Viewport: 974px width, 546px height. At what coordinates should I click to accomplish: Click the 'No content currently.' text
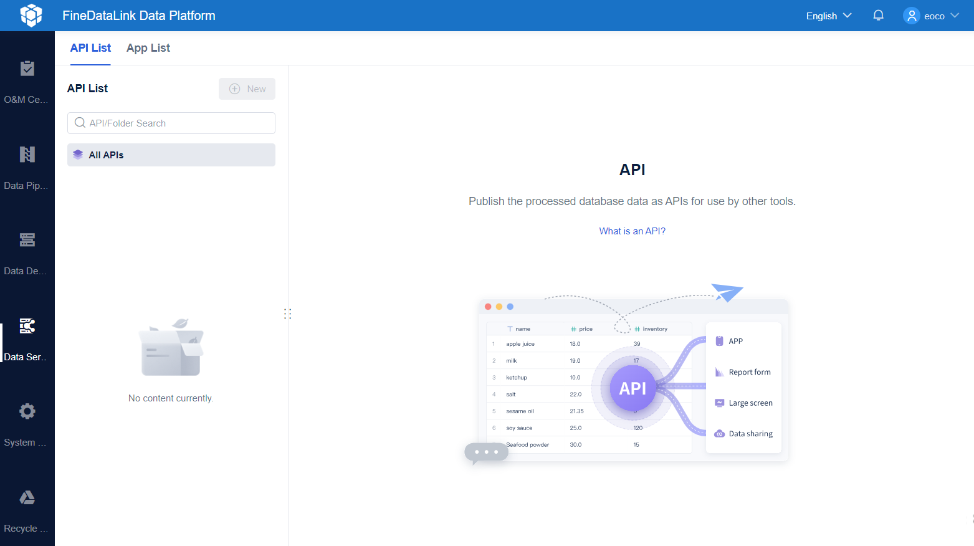tap(171, 398)
